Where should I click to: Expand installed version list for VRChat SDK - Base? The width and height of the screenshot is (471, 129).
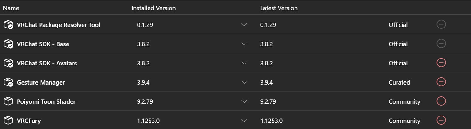(x=244, y=44)
